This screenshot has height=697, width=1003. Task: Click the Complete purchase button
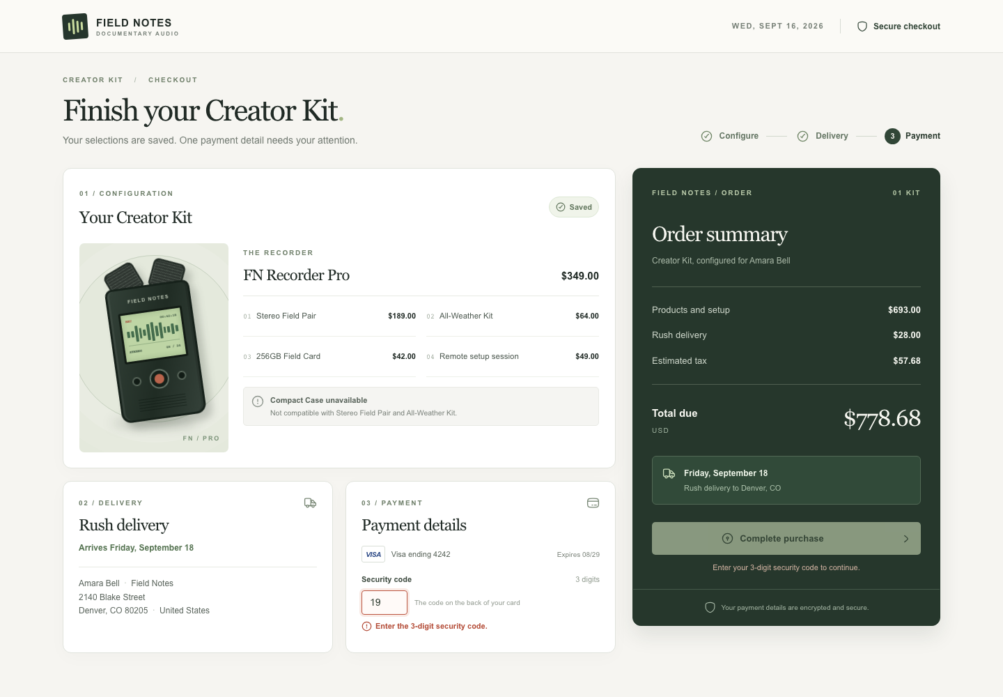[786, 539]
